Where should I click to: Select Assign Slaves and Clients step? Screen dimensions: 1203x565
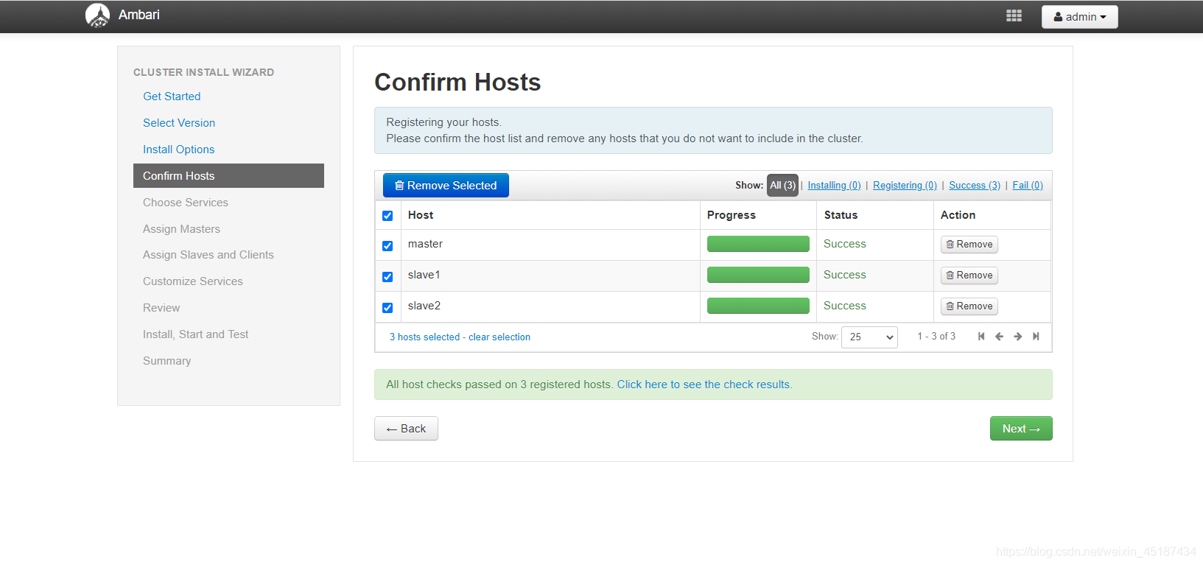(x=208, y=255)
